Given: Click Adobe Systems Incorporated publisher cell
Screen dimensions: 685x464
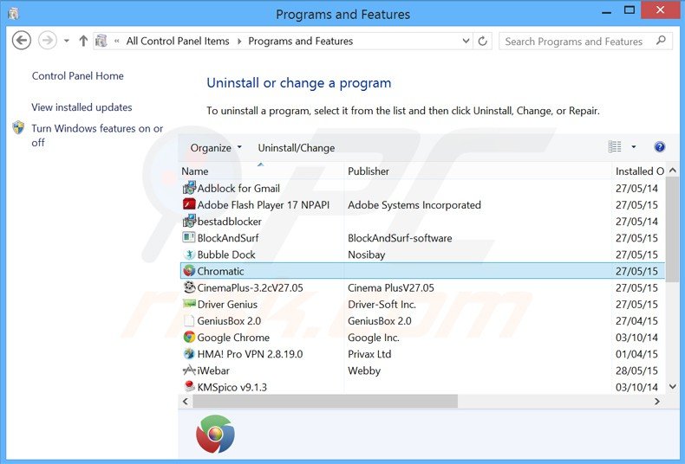Looking at the screenshot, I should point(414,205).
